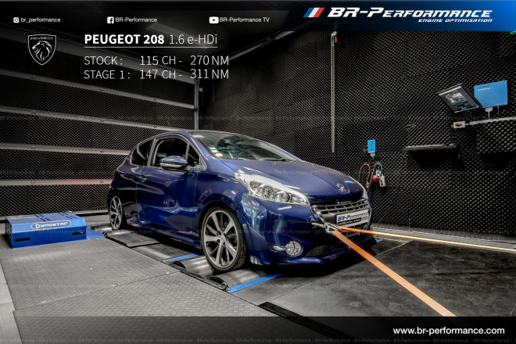
Task: Click the car's front alloy wheel
Action: point(223,239)
